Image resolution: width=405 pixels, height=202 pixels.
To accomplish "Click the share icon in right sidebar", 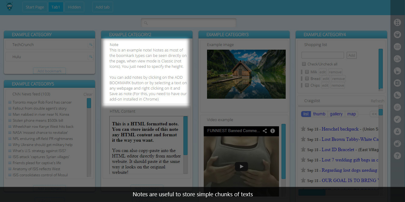I will pyautogui.click(x=397, y=83).
